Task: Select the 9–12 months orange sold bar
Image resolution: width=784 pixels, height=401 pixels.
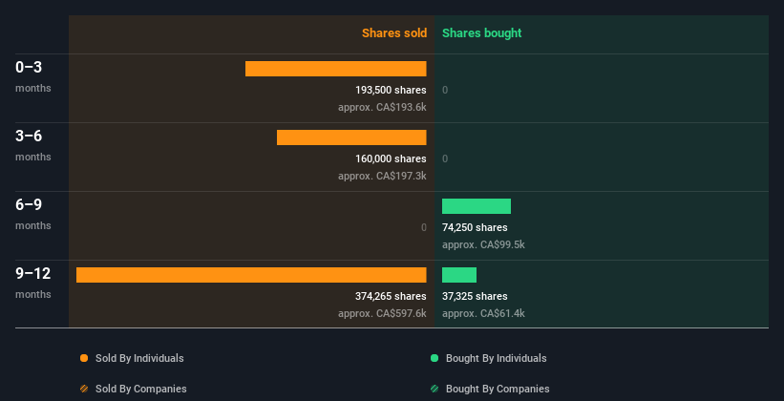Action: [251, 275]
